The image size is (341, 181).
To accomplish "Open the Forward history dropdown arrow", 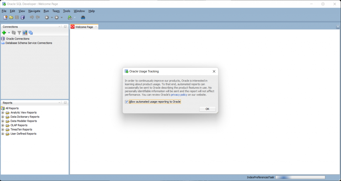I will [62, 17].
